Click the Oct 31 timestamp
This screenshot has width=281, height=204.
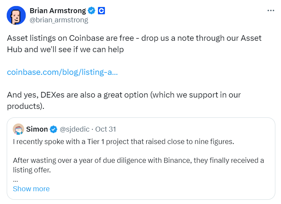pyautogui.click(x=107, y=129)
